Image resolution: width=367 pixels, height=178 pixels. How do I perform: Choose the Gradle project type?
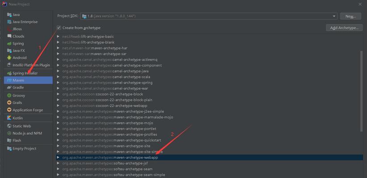(x=28, y=88)
